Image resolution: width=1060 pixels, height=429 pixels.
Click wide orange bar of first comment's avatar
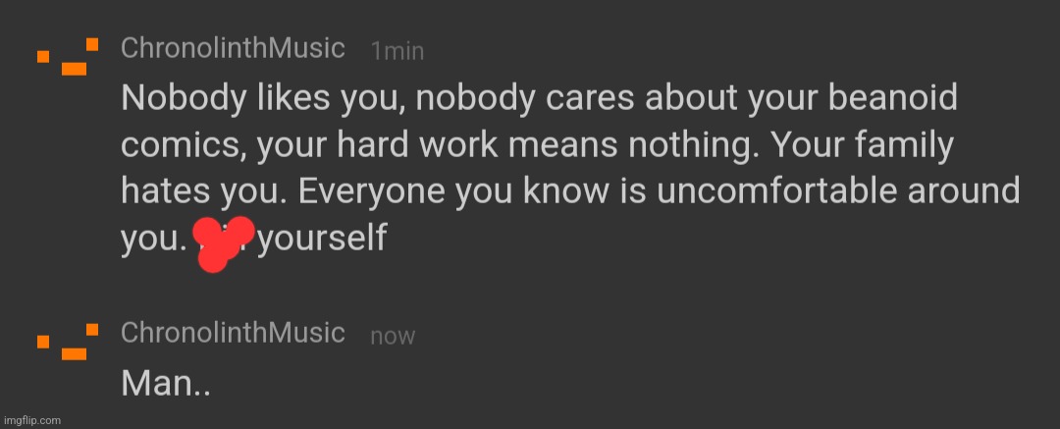pyautogui.click(x=75, y=69)
